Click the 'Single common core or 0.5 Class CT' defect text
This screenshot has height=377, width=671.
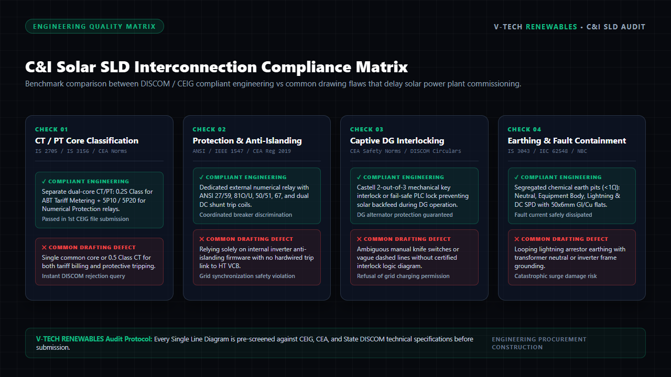point(99,262)
